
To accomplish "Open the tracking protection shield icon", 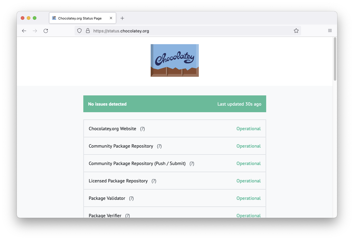I will [x=79, y=31].
